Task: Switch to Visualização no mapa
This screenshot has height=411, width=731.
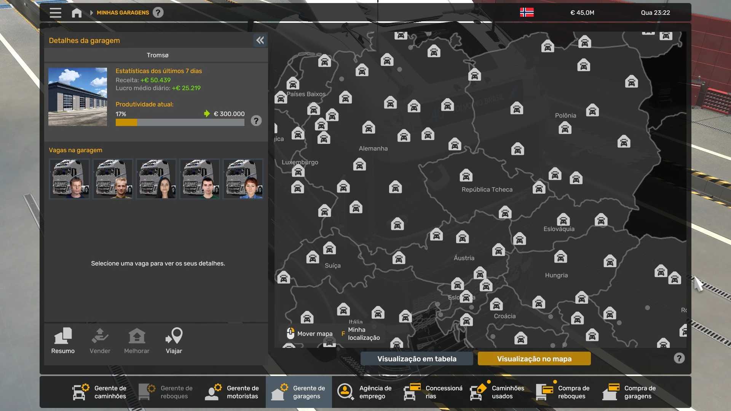Action: click(534, 358)
